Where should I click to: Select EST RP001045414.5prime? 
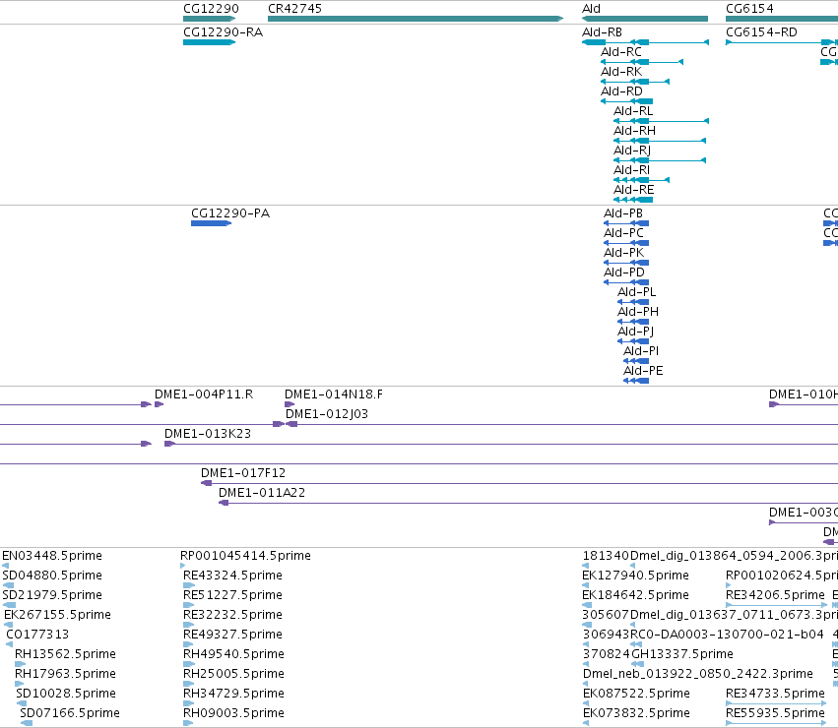(x=245, y=556)
